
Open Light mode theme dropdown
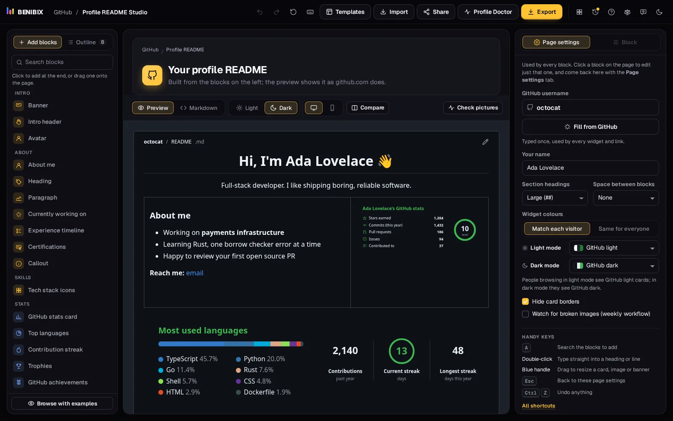click(x=614, y=248)
